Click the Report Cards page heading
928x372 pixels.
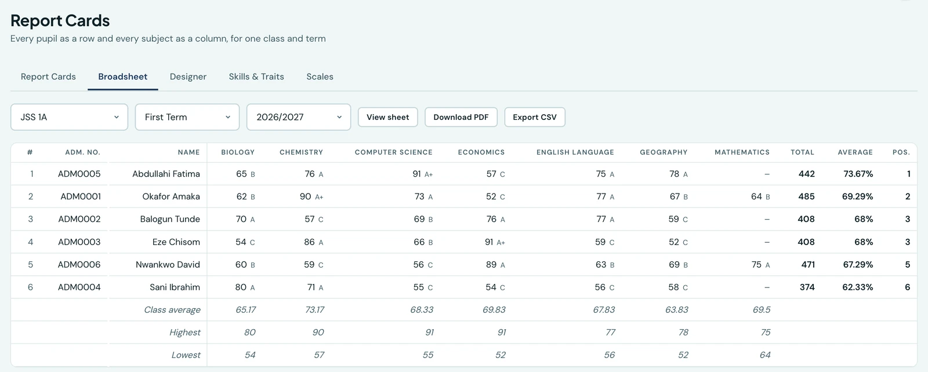(x=60, y=20)
